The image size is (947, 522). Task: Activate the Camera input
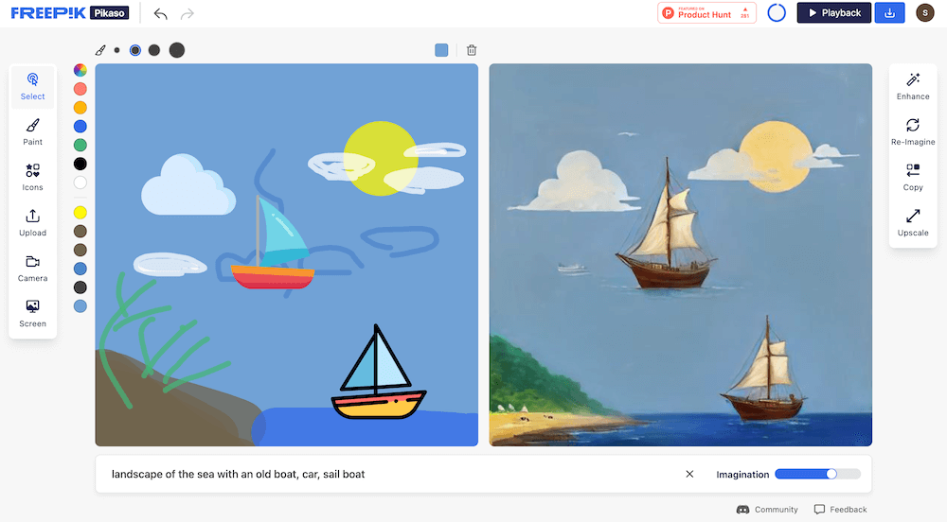coord(32,269)
